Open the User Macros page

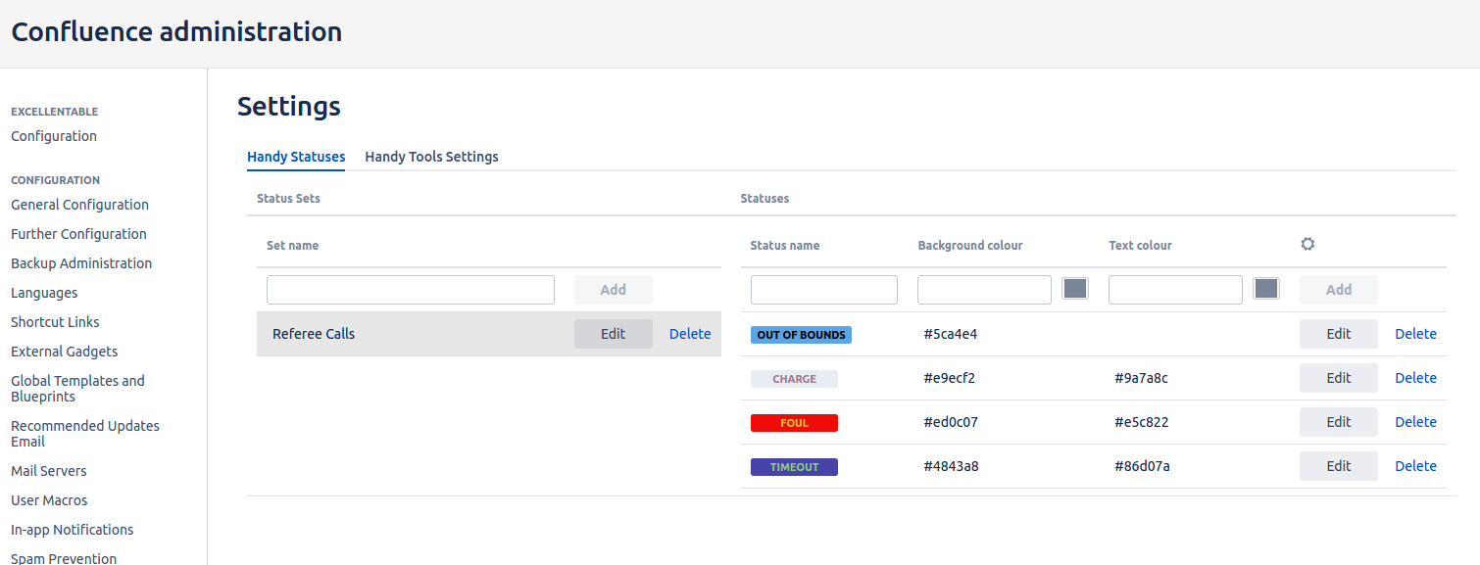click(x=49, y=500)
